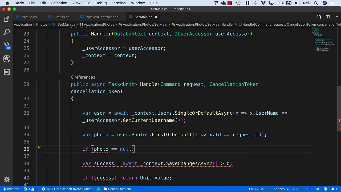The image size is (341, 192).
Task: Expand the Application.Photos.SetMain.Handler breadcrumb
Action: pos(205,24)
